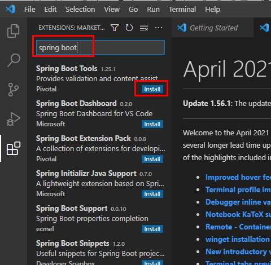Install Spring Boot Support by ecmel
The width and height of the screenshot is (271, 265).
(152, 229)
